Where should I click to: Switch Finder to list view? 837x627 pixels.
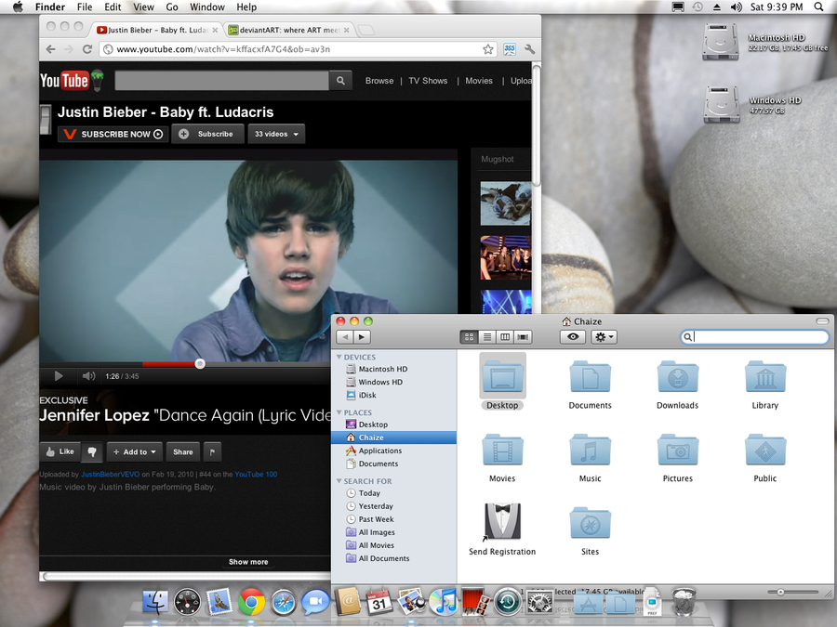coord(486,337)
